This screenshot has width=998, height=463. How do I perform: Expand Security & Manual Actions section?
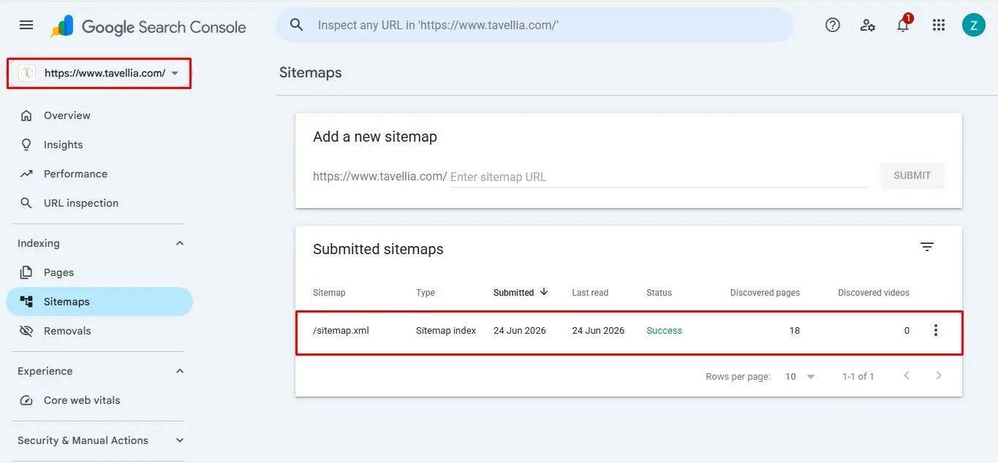point(180,440)
